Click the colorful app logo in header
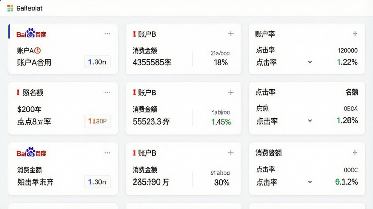 [x=10, y=8]
